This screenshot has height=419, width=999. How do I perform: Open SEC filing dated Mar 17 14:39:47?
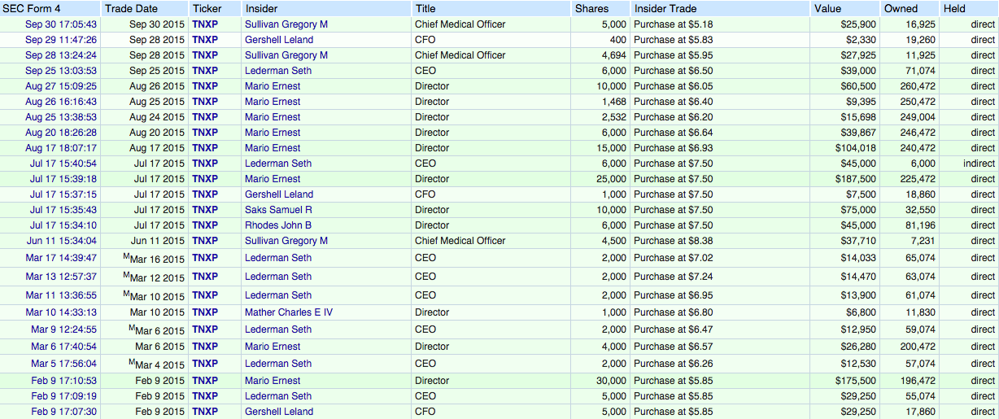(61, 258)
